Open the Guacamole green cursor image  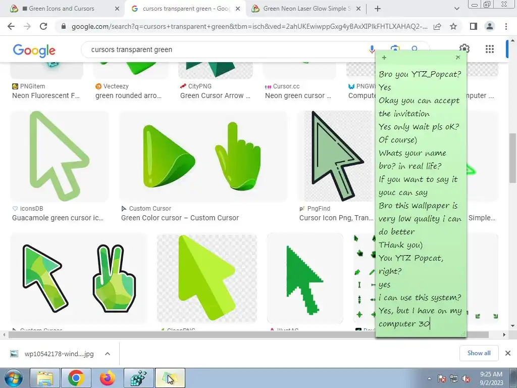[x=60, y=156]
